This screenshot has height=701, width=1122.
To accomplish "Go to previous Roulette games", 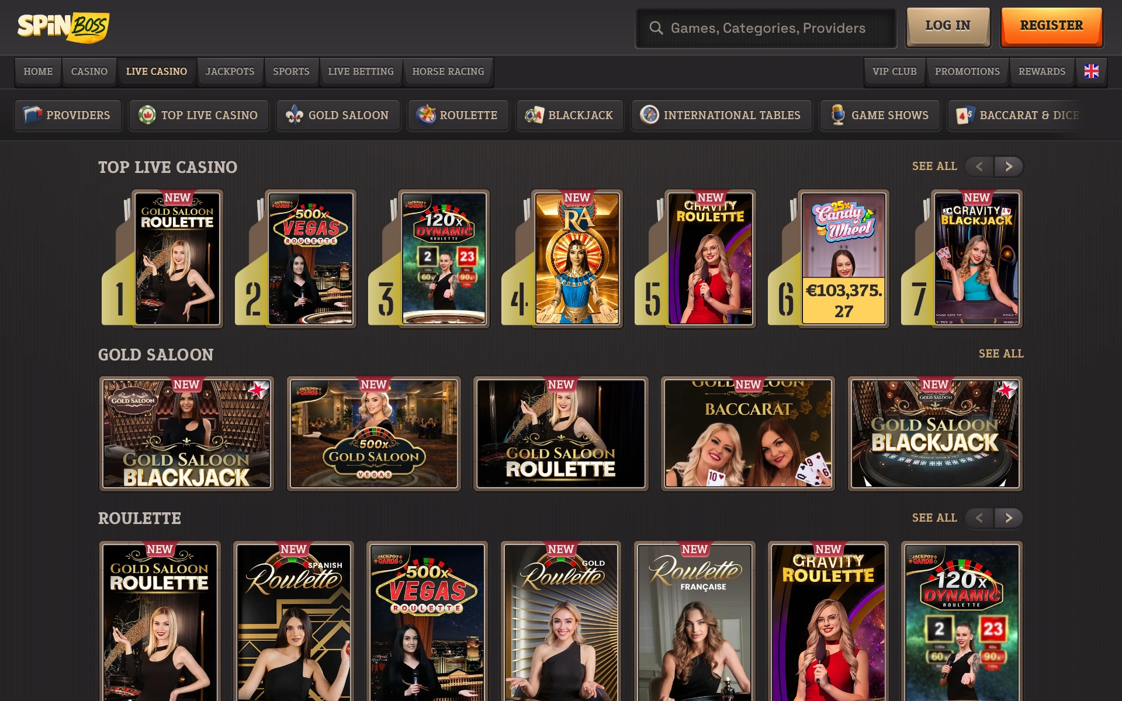I will point(979,518).
